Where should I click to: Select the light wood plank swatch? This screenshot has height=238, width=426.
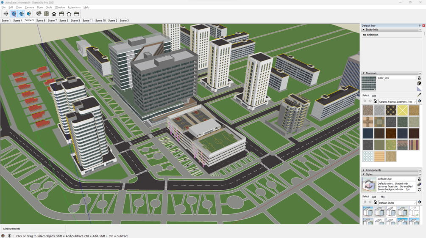tap(379, 156)
